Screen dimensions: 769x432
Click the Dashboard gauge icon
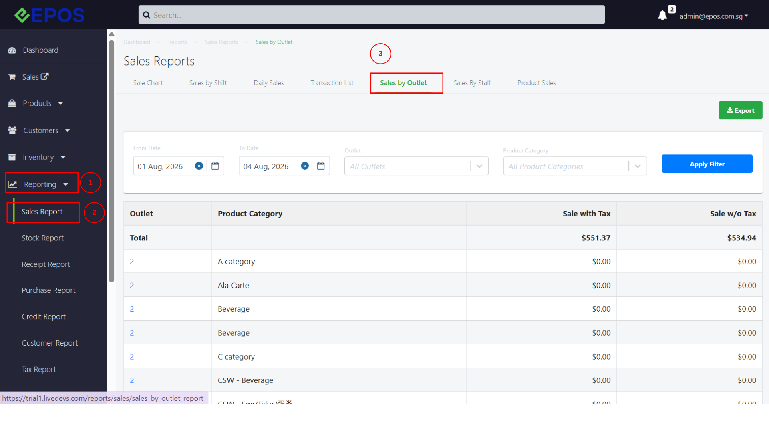coord(12,50)
